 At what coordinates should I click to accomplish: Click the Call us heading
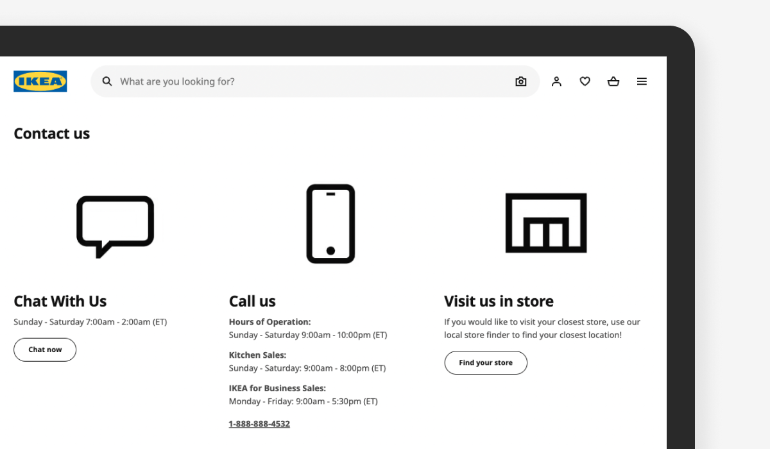(252, 301)
